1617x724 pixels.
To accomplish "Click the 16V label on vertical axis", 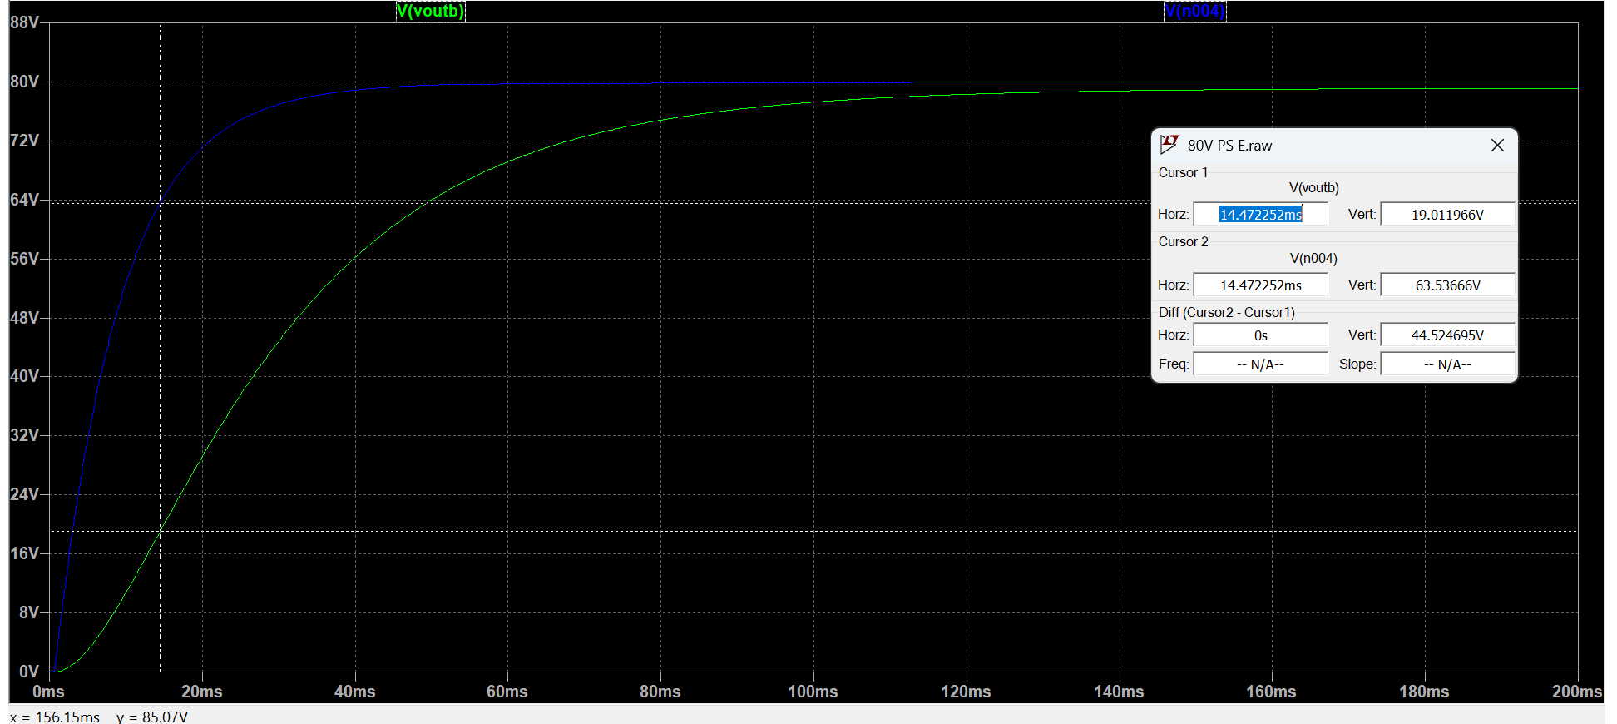I will (x=24, y=553).
